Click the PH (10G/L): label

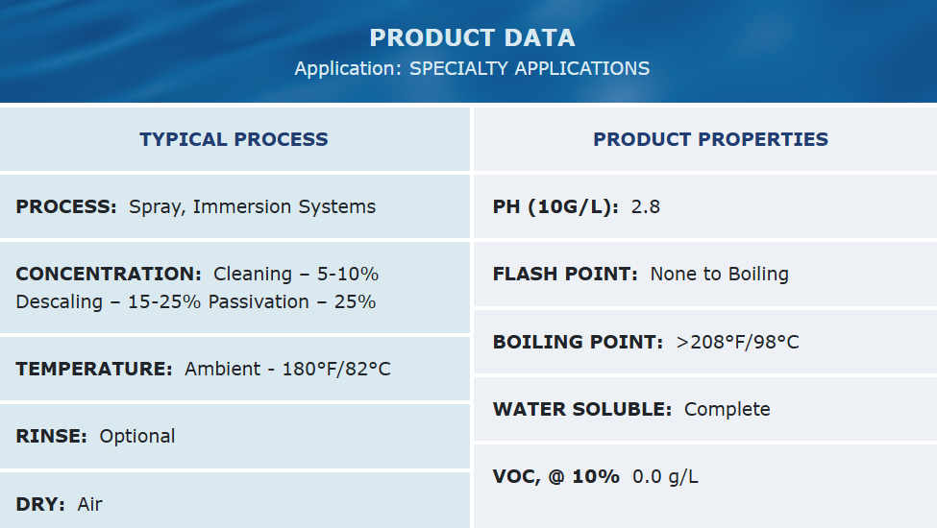pyautogui.click(x=555, y=206)
